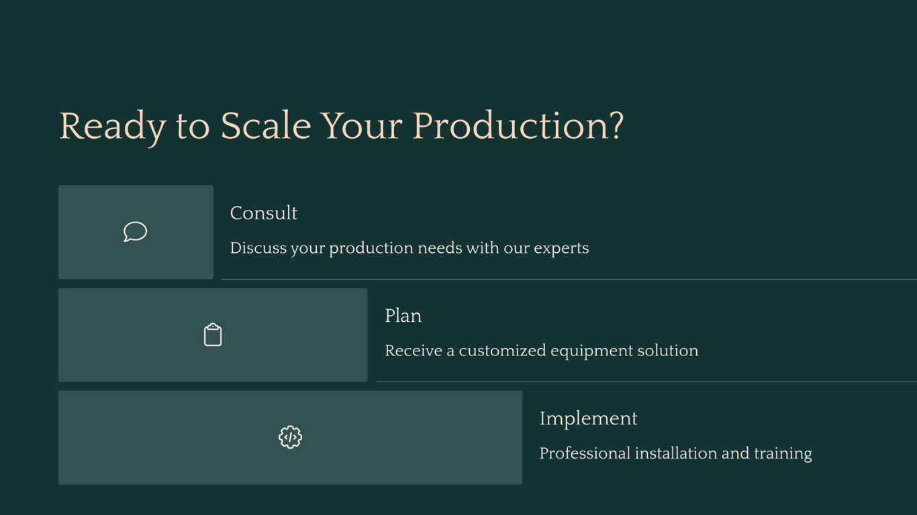Click the left edge of the shortest Consult box

click(x=60, y=232)
